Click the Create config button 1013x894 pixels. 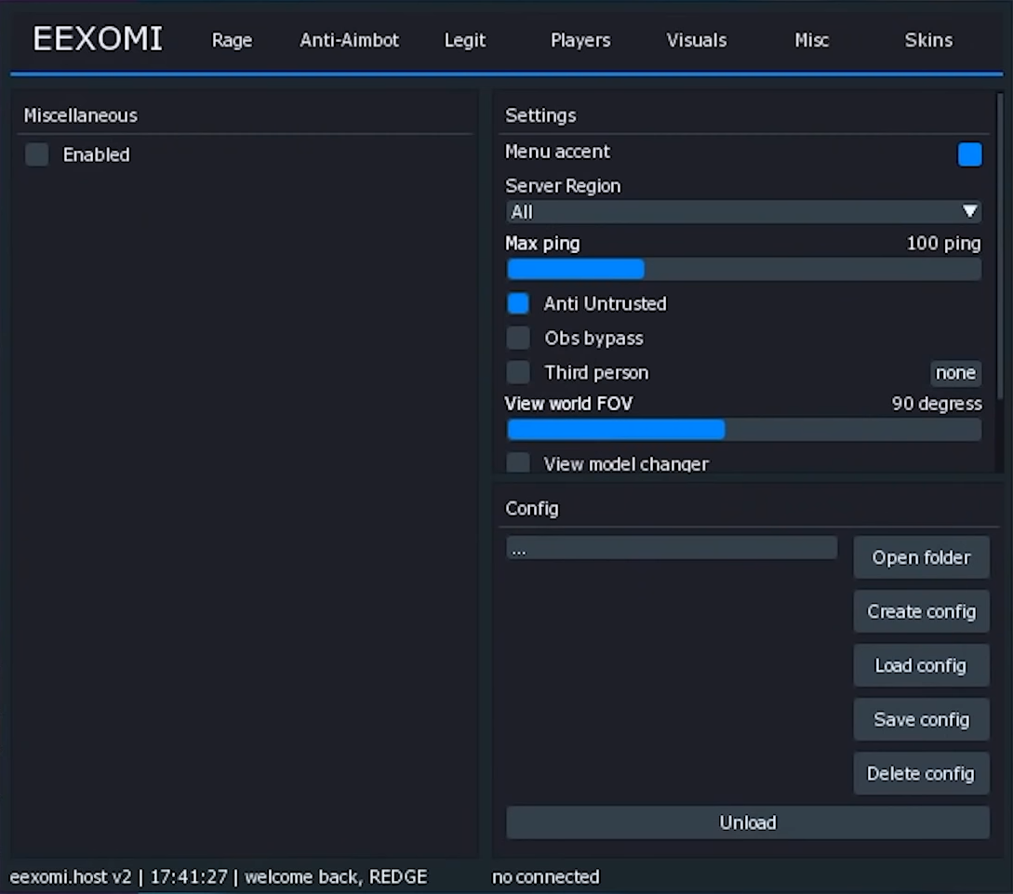(921, 611)
